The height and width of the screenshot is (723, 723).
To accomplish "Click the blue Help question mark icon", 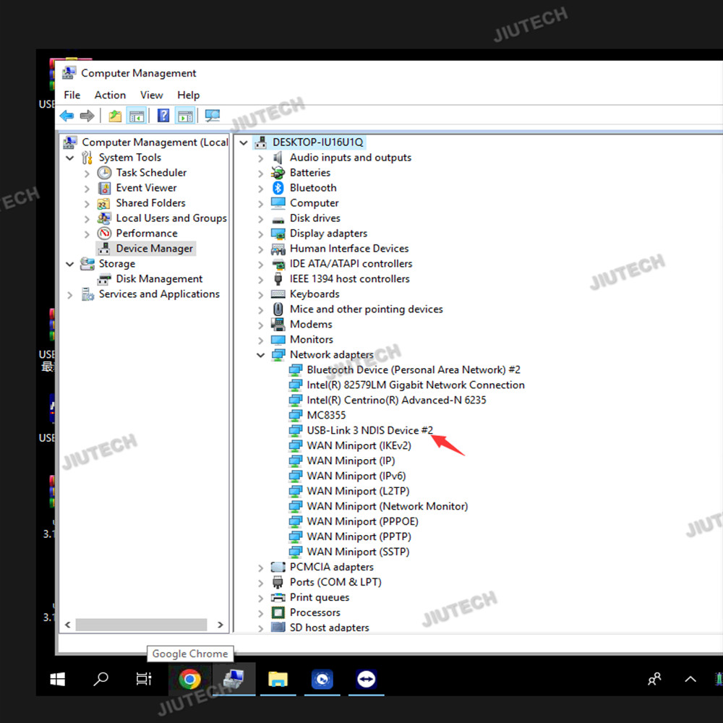I will [163, 116].
